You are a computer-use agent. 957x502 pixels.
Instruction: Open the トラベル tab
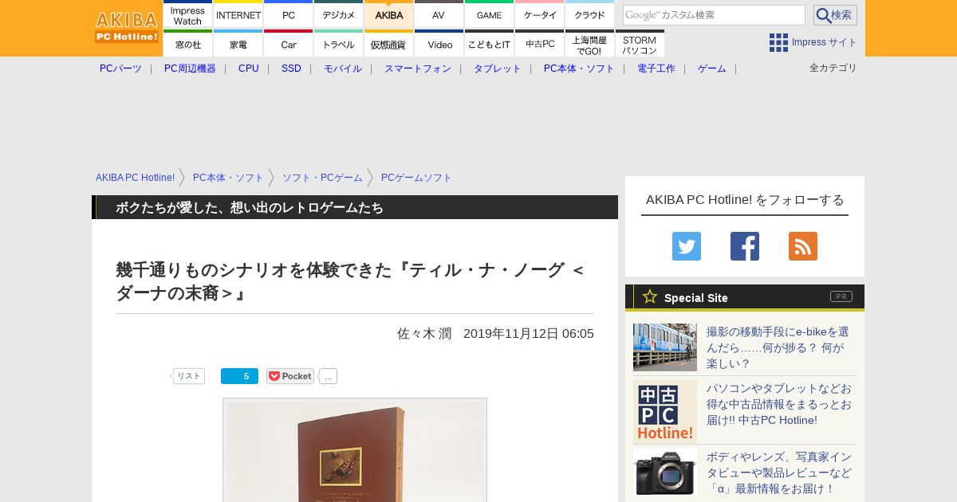[339, 44]
